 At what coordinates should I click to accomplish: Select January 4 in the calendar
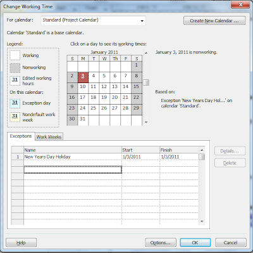click(x=94, y=77)
